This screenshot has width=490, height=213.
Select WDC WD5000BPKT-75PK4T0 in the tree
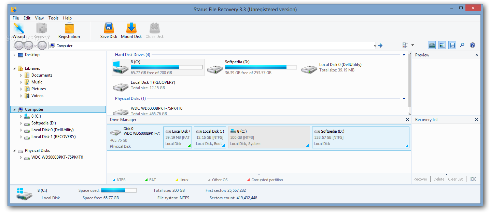(x=57, y=157)
